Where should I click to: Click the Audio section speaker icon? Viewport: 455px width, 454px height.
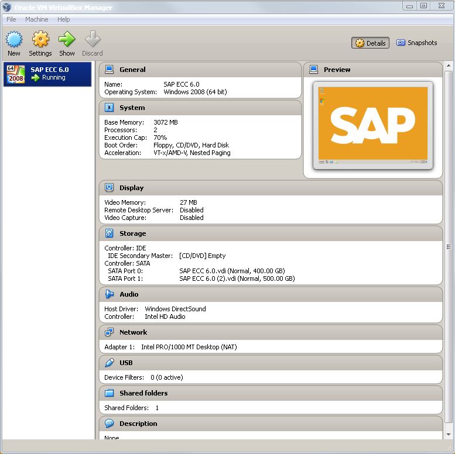coord(110,294)
